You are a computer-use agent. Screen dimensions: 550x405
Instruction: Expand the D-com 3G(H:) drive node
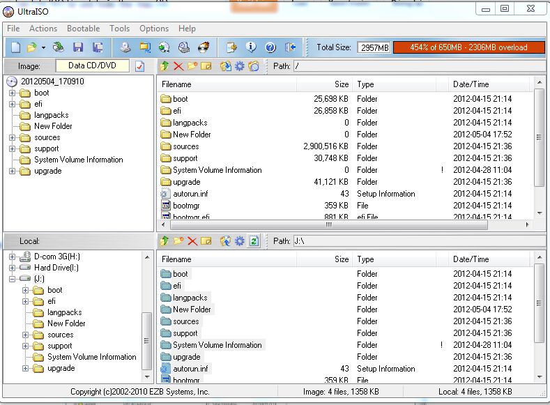13,257
